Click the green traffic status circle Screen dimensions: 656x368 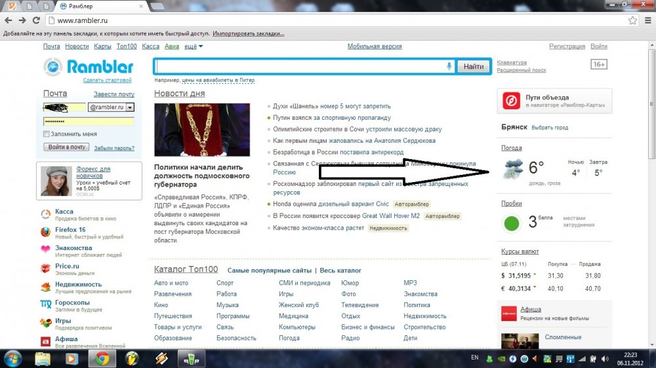coord(511,223)
